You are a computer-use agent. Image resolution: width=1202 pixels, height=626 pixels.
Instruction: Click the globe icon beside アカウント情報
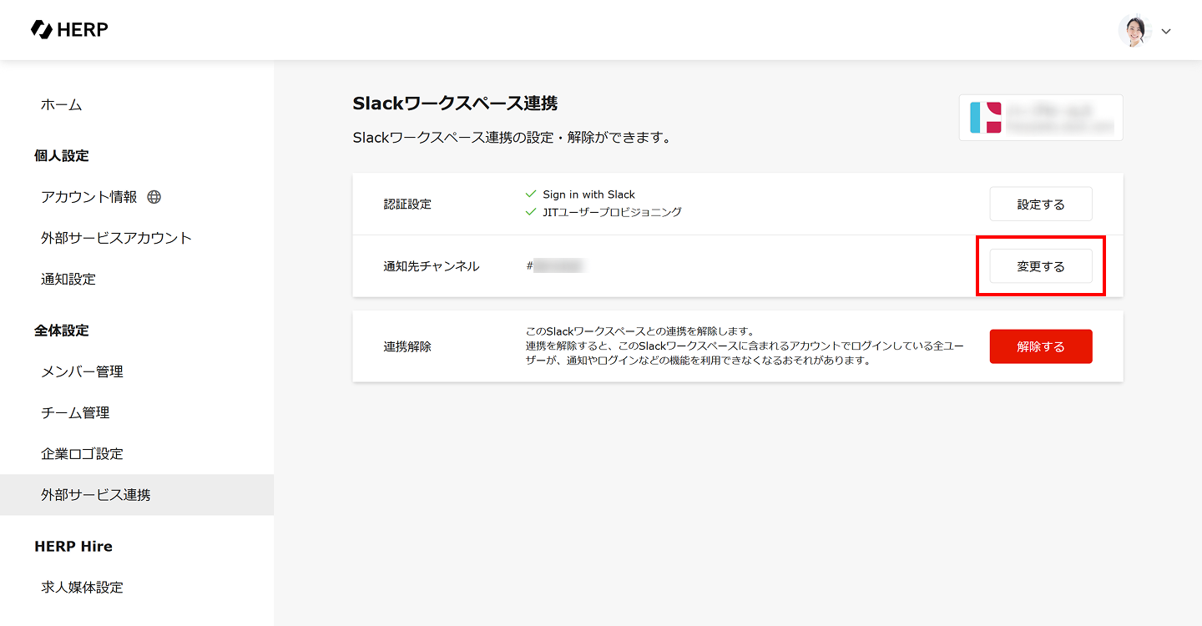pyautogui.click(x=154, y=197)
